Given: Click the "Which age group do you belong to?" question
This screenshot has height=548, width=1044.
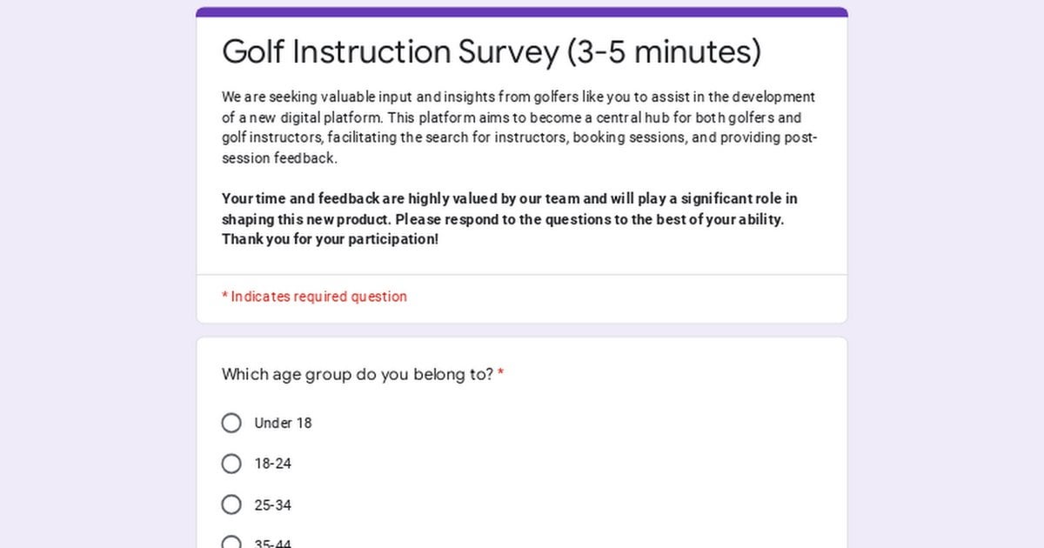Looking at the screenshot, I should pyautogui.click(x=358, y=375).
